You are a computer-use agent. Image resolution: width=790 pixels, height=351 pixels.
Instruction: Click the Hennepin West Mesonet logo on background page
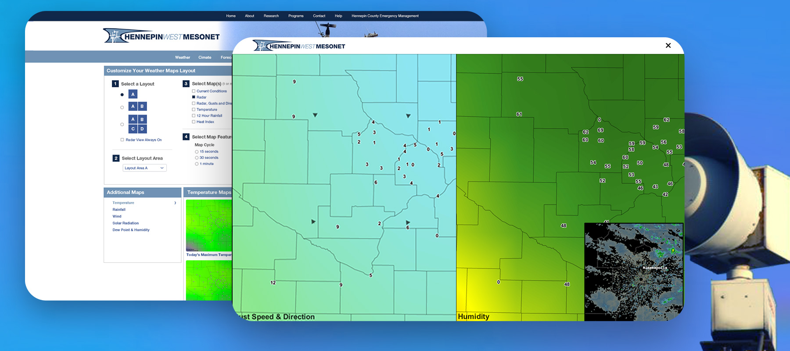162,36
